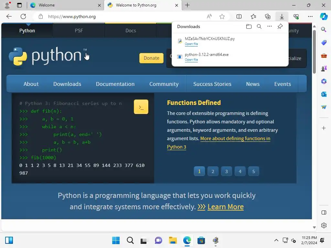This screenshot has height=248, width=331.
Task: Open Edge Settings and more menu
Action: [310, 16]
